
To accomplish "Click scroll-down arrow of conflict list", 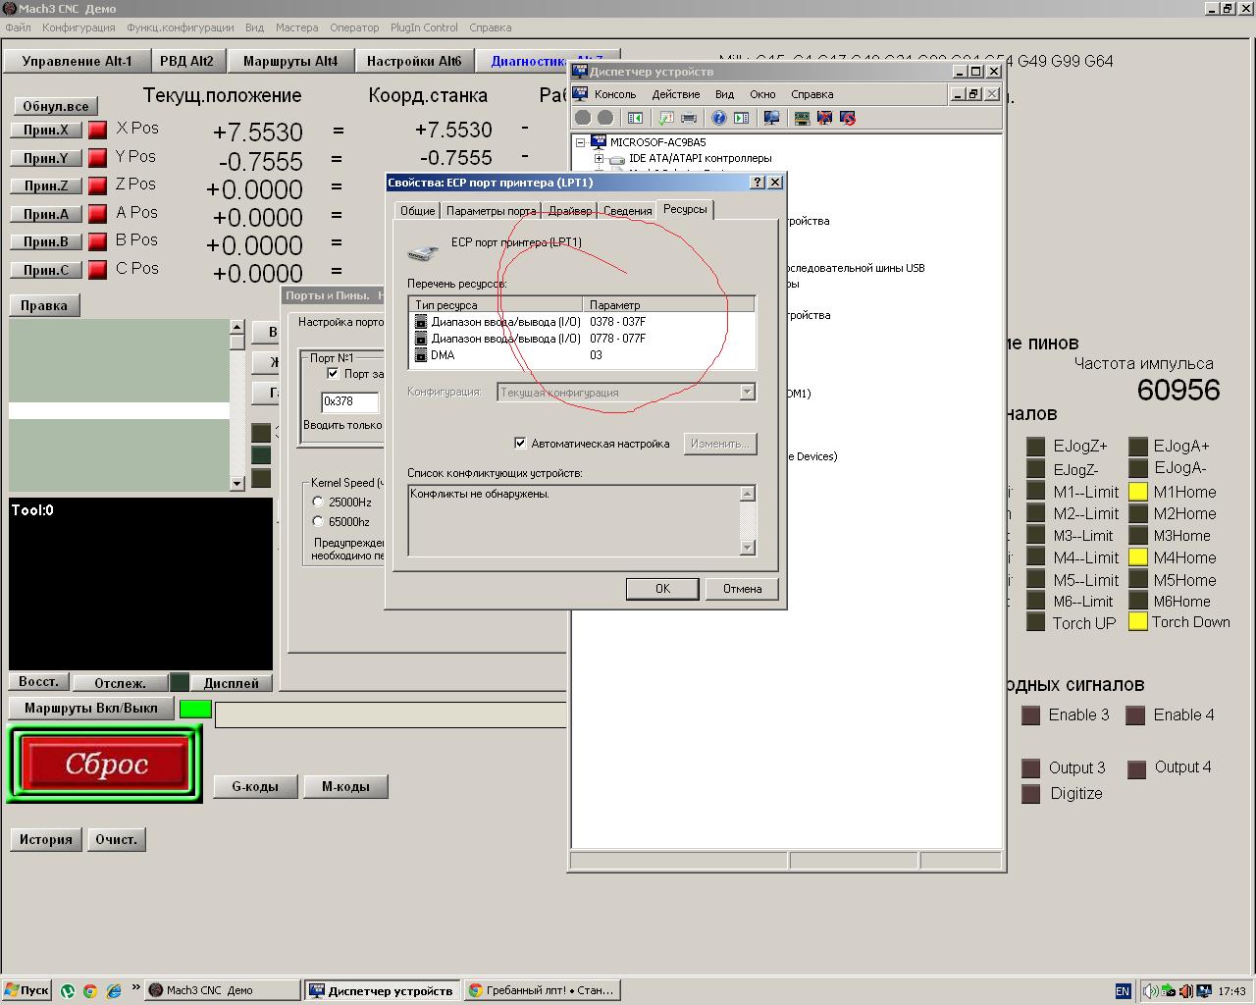I will point(748,548).
